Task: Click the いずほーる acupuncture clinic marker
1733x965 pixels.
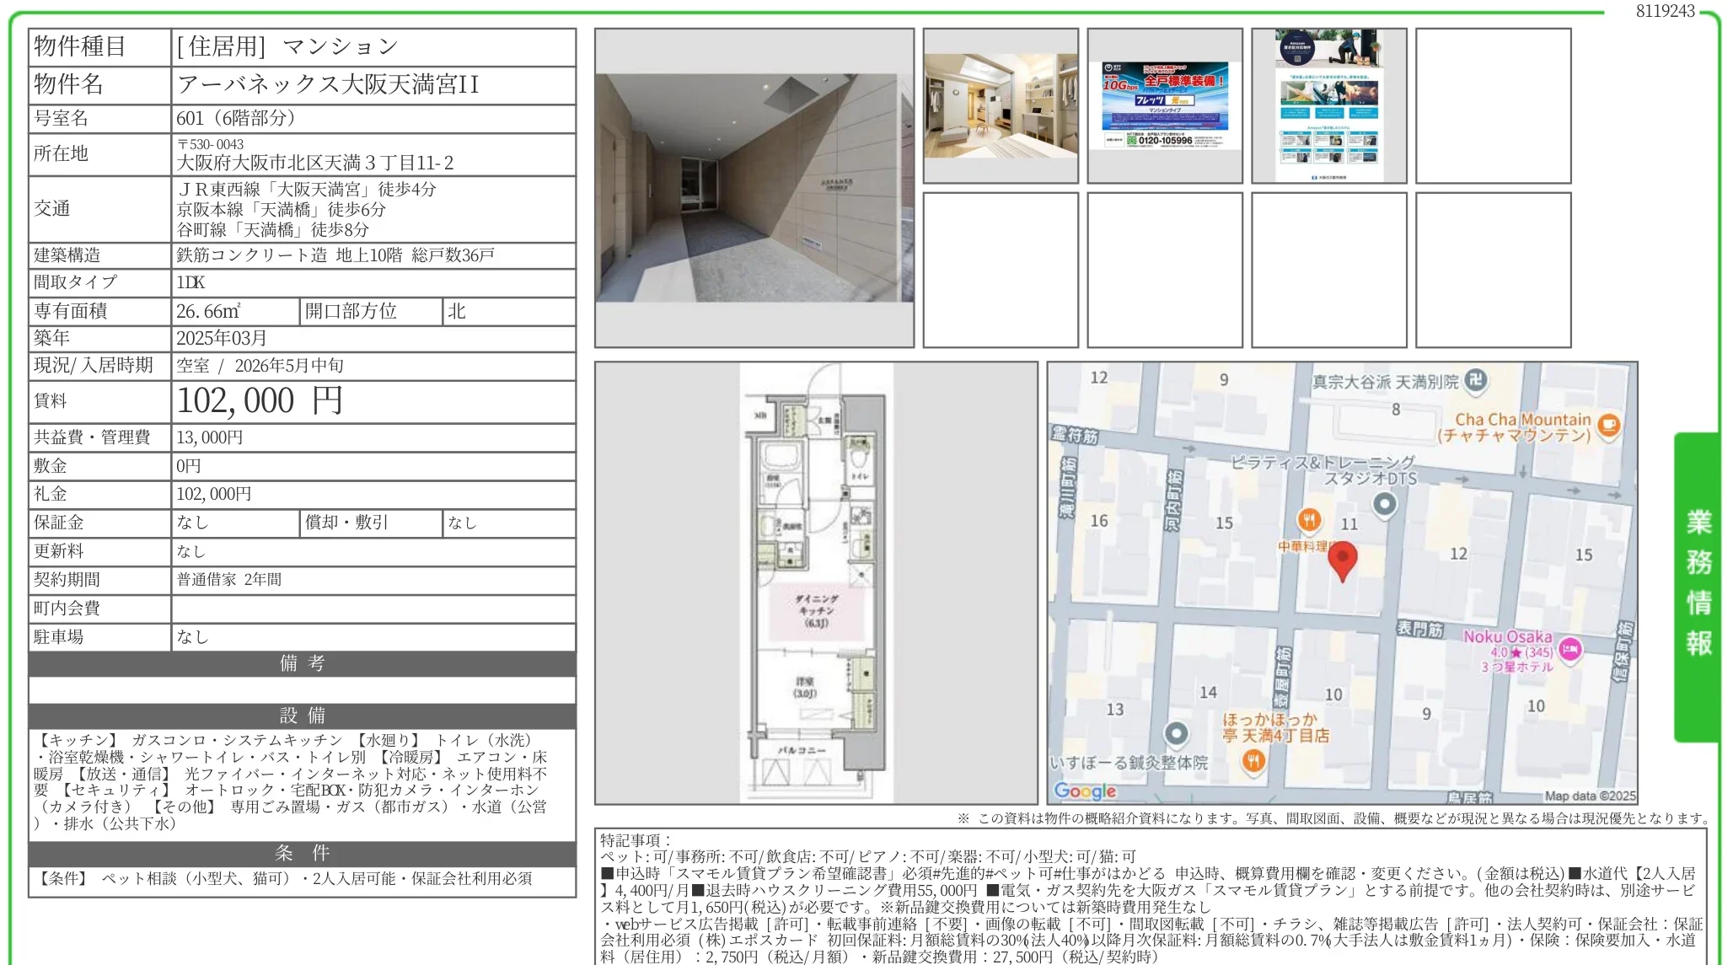Action: tap(1176, 733)
